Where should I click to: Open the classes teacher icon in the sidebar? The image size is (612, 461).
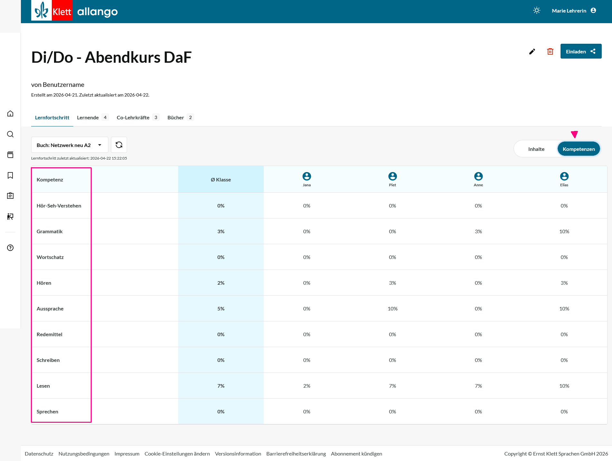click(10, 217)
